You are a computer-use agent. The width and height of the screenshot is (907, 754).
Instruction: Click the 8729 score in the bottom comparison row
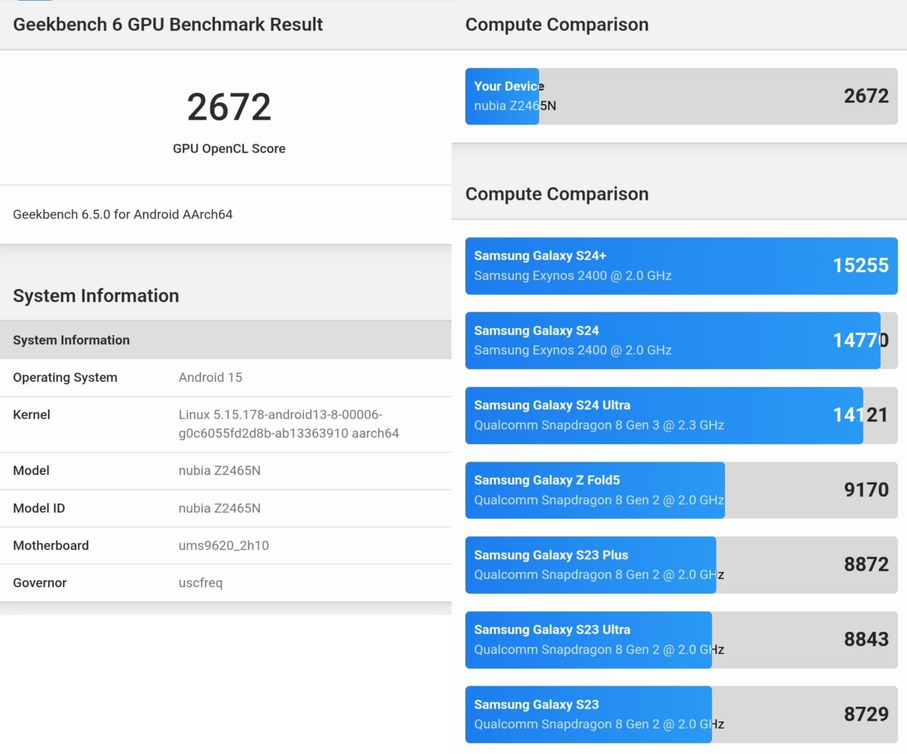click(x=866, y=714)
